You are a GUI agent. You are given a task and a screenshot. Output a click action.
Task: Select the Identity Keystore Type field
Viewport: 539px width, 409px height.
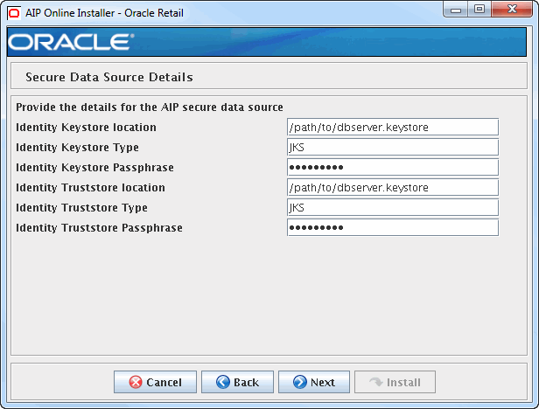click(x=393, y=148)
